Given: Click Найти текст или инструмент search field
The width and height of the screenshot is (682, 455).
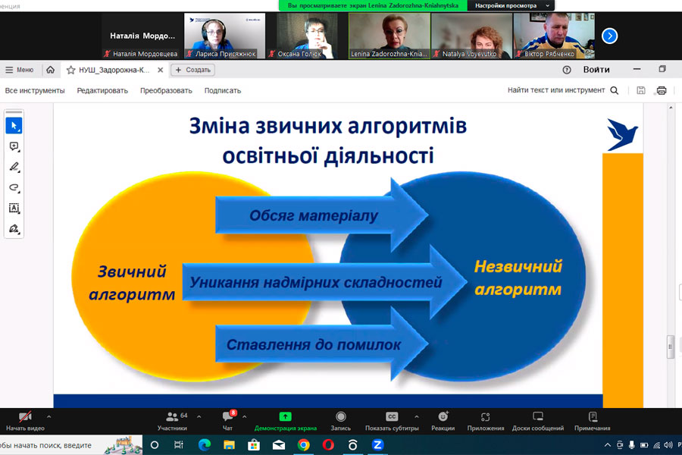Looking at the screenshot, I should (556, 90).
